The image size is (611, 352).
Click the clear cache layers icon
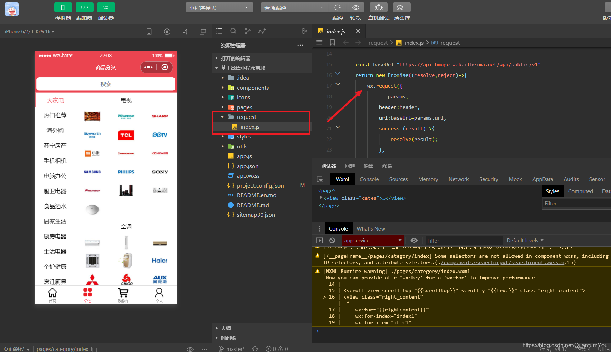point(402,7)
